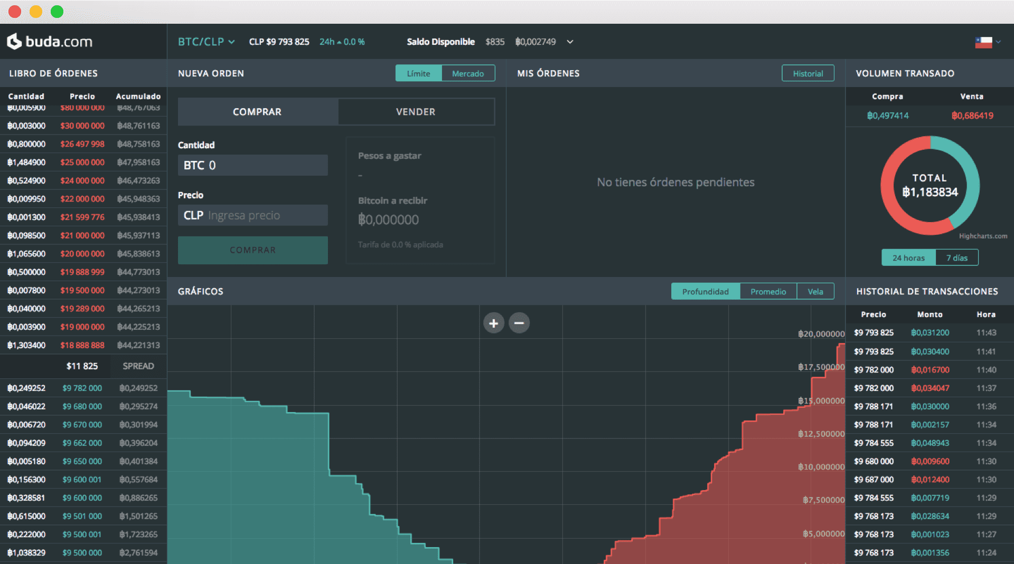Toggle volume range to 7 días
This screenshot has height=564, width=1014.
[956, 257]
